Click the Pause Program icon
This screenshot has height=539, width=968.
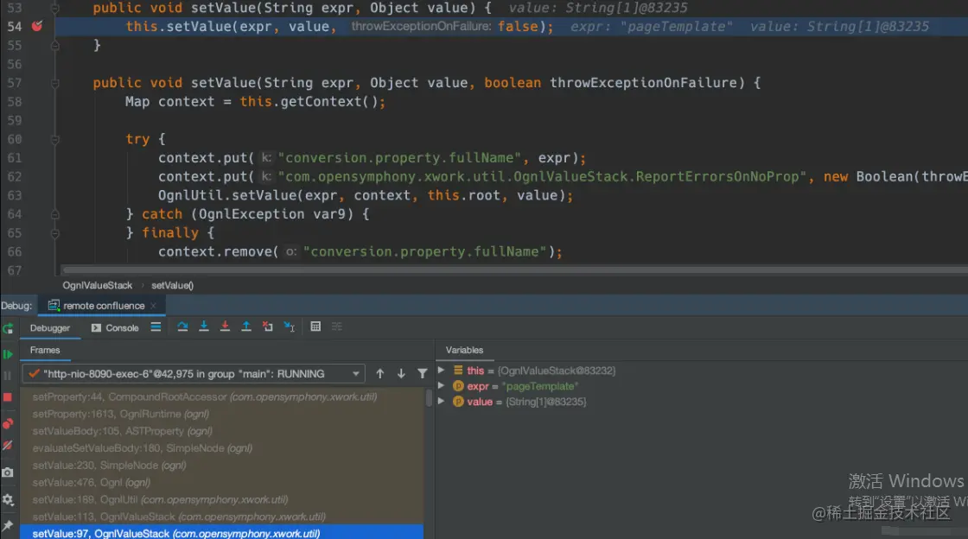8,375
